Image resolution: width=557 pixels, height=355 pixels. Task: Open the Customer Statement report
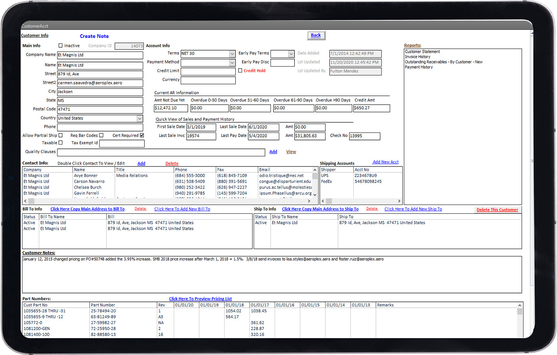(422, 52)
